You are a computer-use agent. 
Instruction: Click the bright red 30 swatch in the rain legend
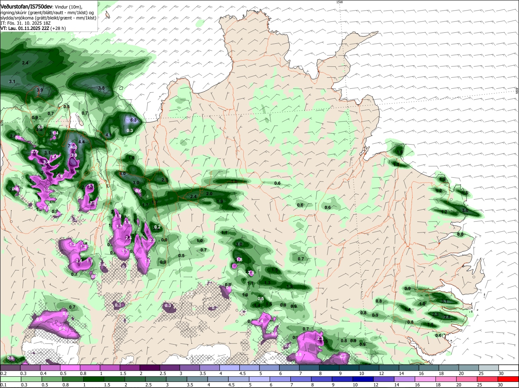point(509,379)
